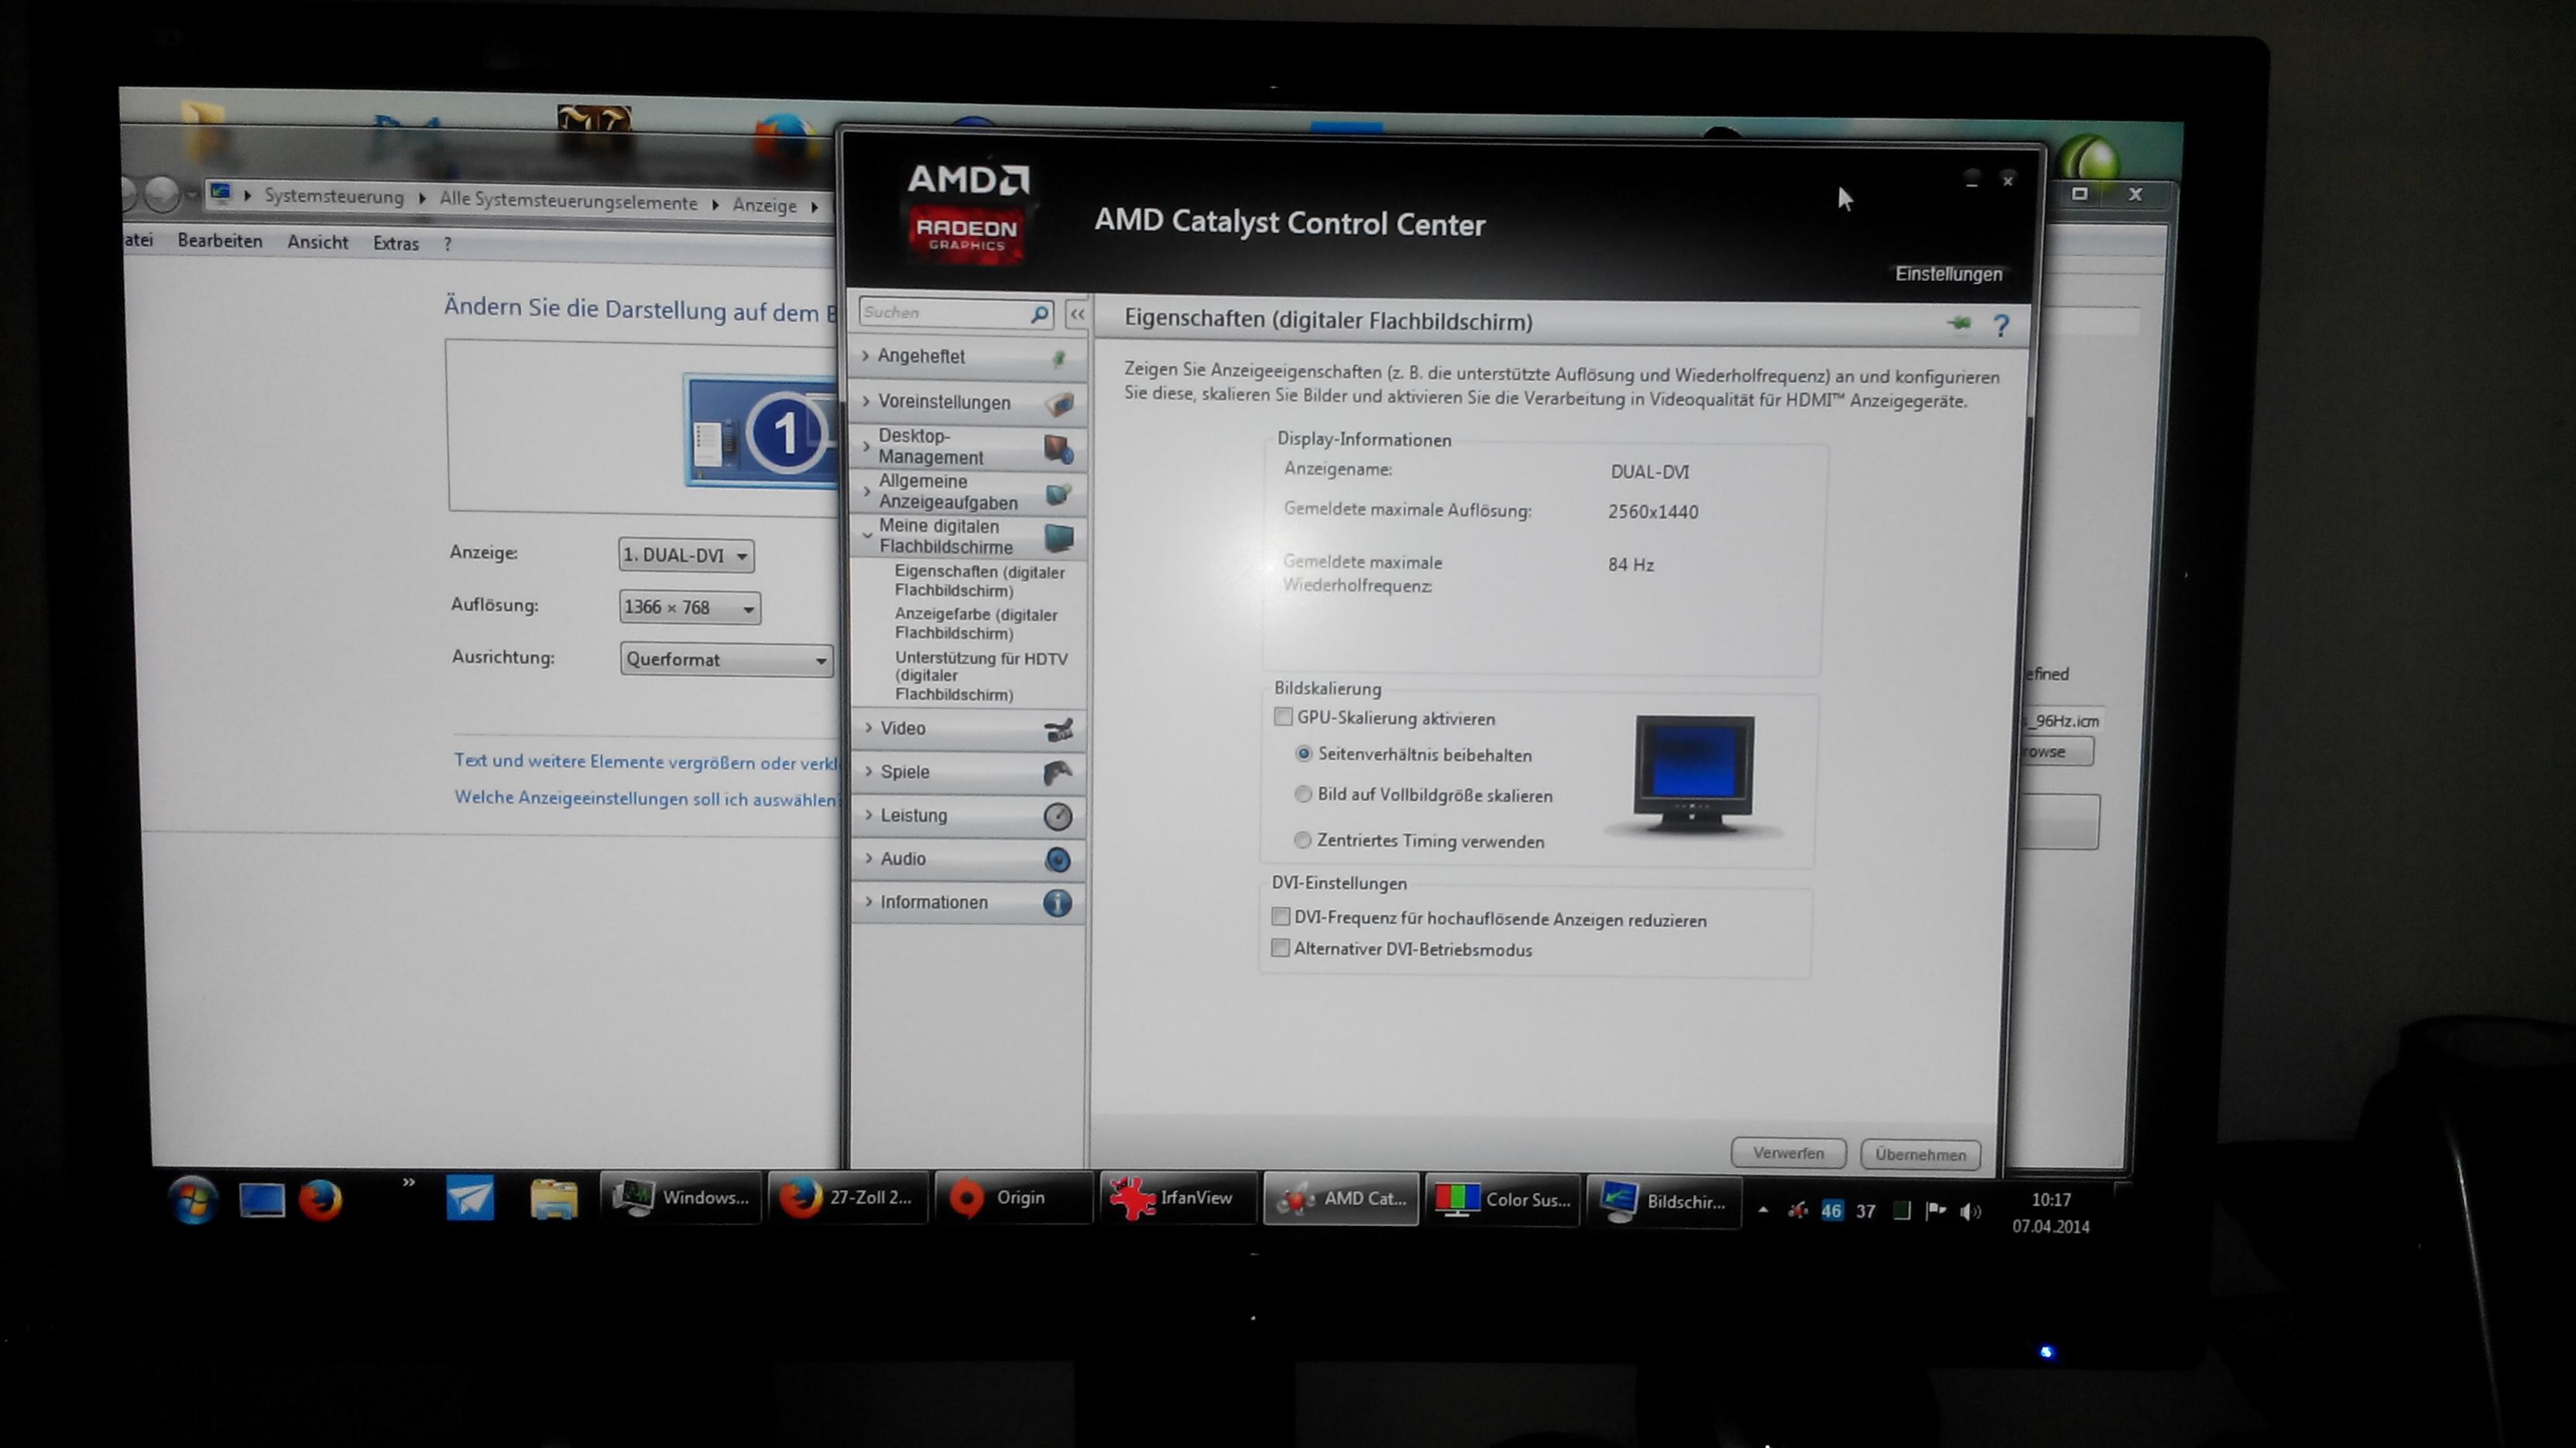Select Bild auf Vollbildgröße skalieren option
Viewport: 2576px width, 1448px height.
tap(1303, 795)
